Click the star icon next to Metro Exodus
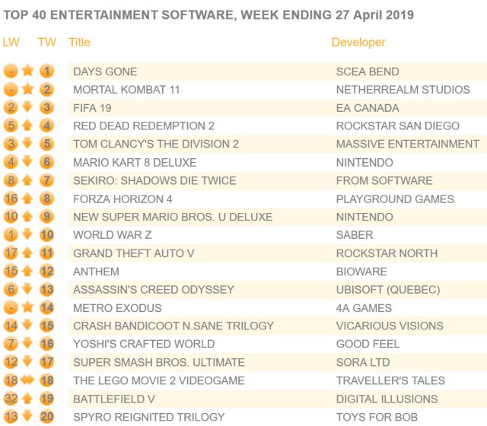 click(x=28, y=308)
